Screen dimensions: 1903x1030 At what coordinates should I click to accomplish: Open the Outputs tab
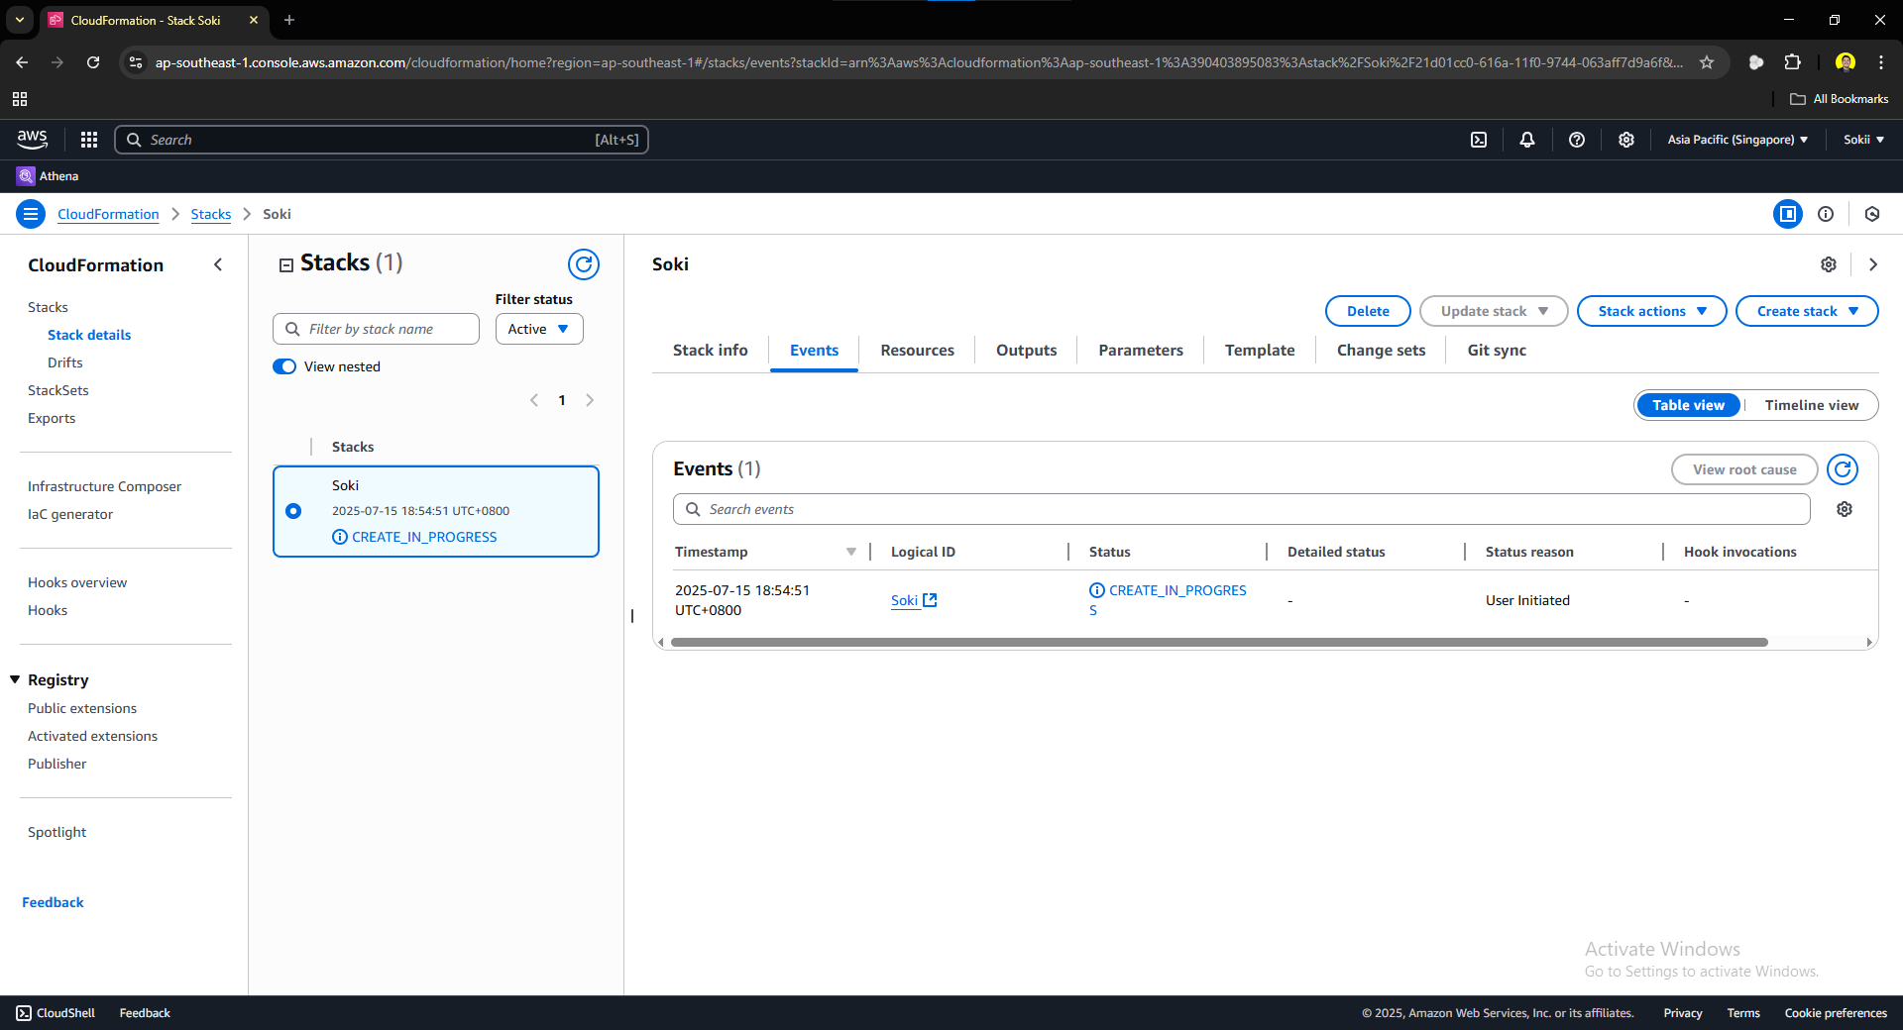(x=1026, y=351)
